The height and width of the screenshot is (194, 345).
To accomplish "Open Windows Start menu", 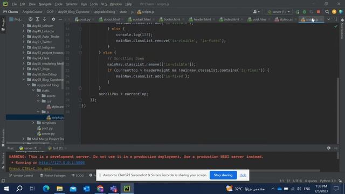I will pos(6,189).
